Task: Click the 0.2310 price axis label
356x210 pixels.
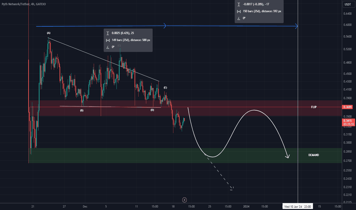Action: (347, 187)
